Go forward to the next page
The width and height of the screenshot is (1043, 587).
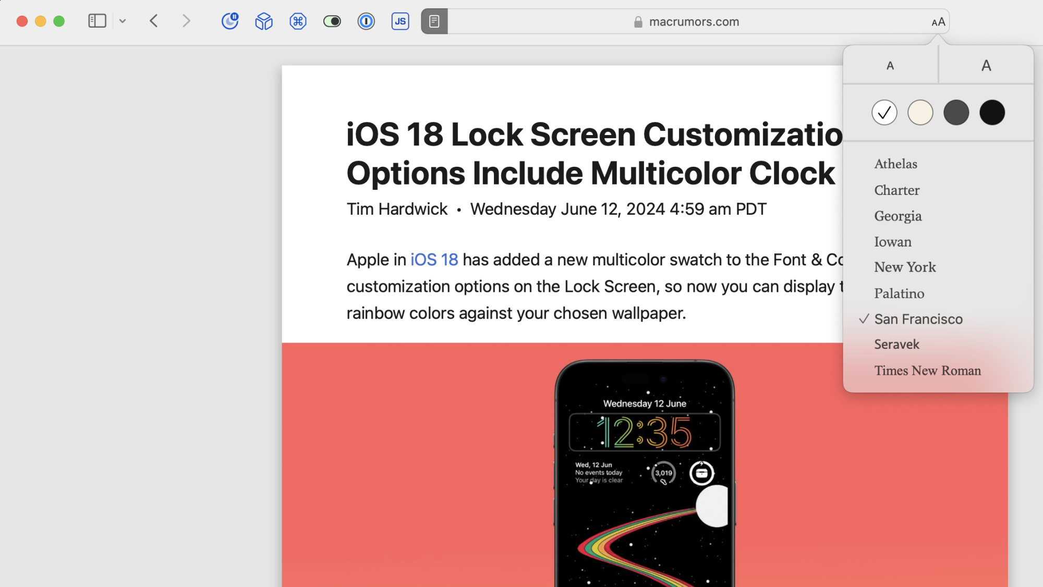[186, 21]
